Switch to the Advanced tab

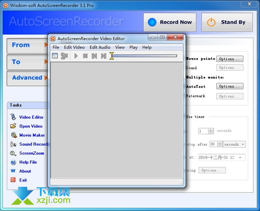tap(27, 78)
